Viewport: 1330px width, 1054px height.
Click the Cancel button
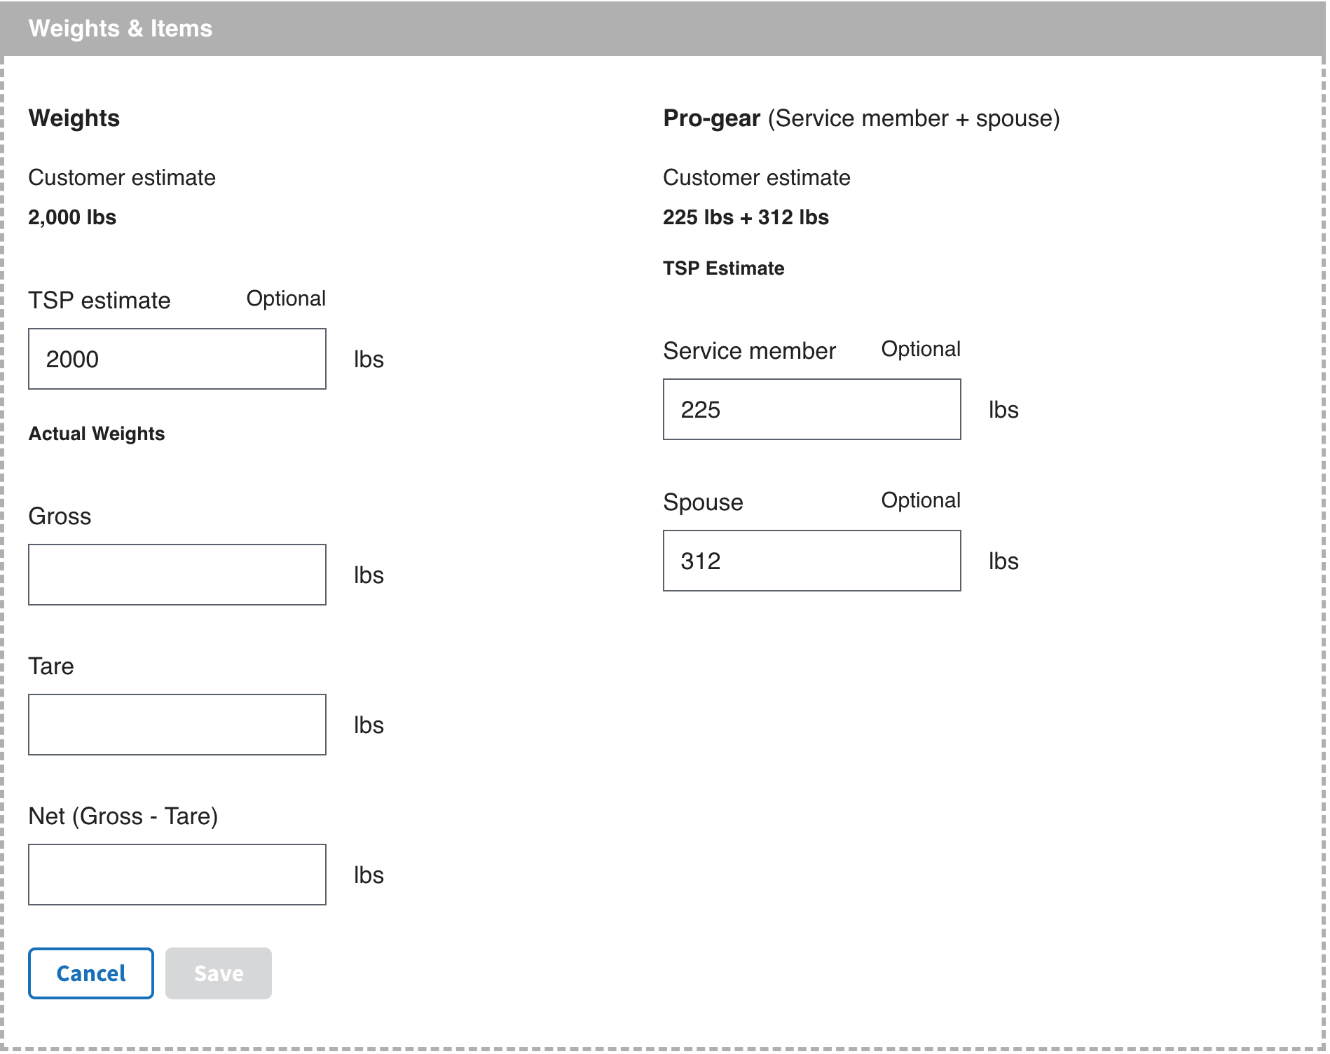point(91,973)
